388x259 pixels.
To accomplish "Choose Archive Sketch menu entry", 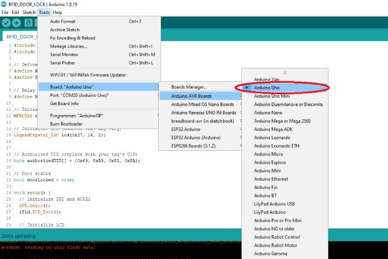I will [99, 30].
